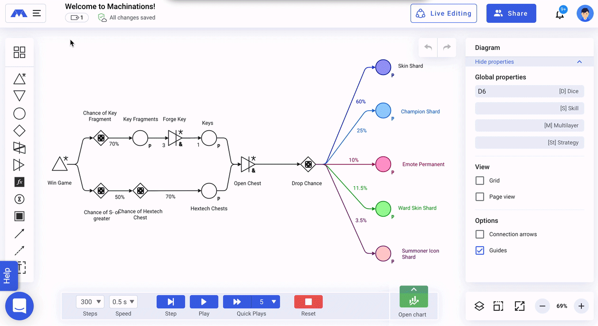598x326 pixels.
Task: Start the simulation with Play
Action: coord(204,302)
